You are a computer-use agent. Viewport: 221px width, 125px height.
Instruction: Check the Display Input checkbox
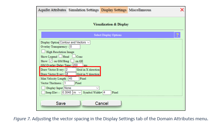click(43, 88)
